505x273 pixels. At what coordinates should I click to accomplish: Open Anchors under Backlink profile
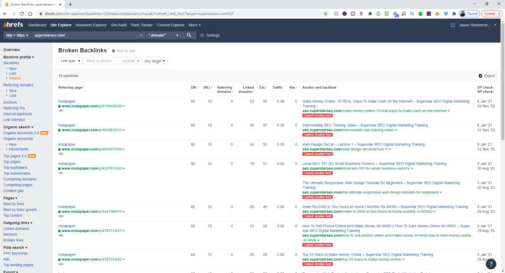[10, 102]
